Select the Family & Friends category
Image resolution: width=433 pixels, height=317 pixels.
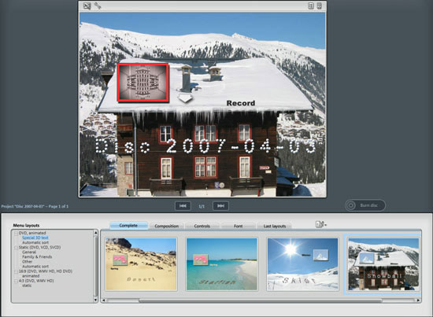pos(37,257)
